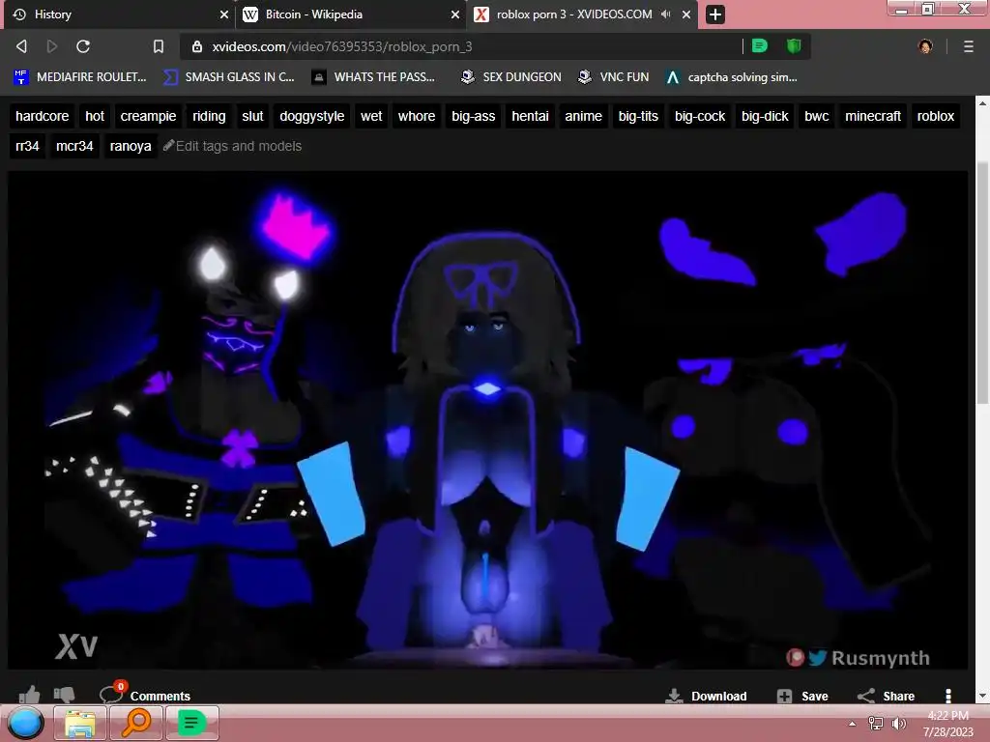Save the video with the Save button
990x742 pixels.
click(802, 696)
